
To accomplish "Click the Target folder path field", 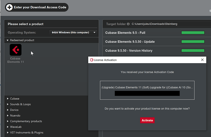I will click(171, 24).
